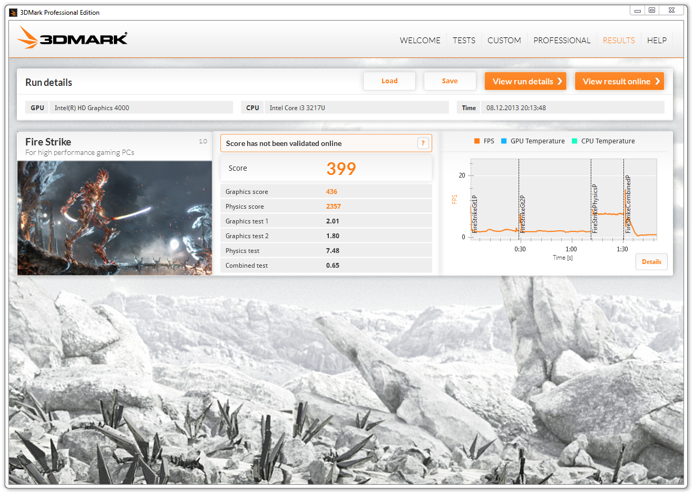Click the help question mark next to validation message
The image size is (693, 499).
coord(423,143)
